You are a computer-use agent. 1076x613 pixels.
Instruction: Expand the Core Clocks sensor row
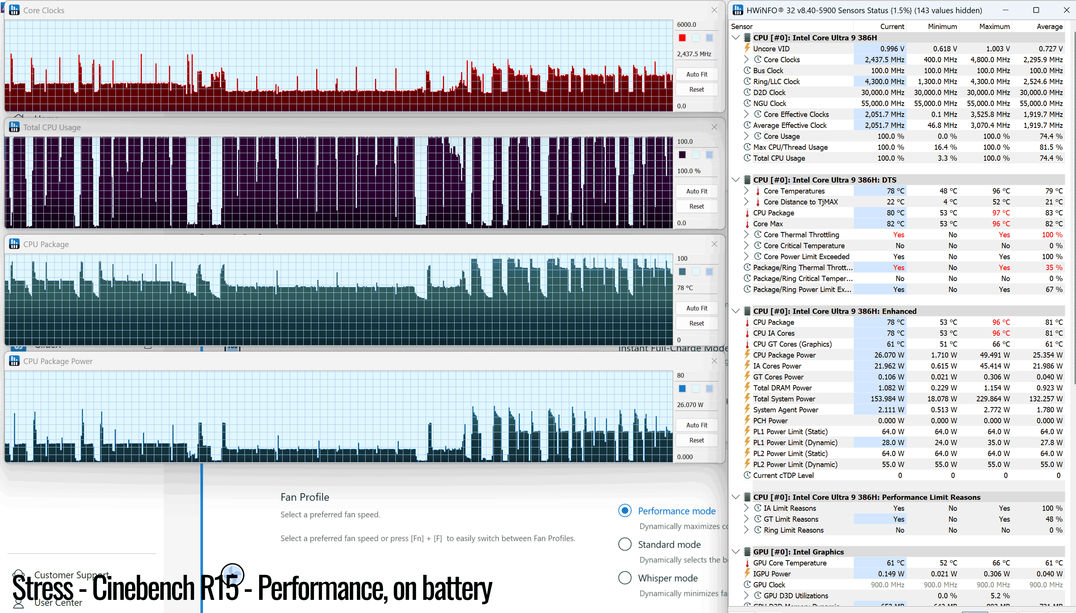coord(746,59)
